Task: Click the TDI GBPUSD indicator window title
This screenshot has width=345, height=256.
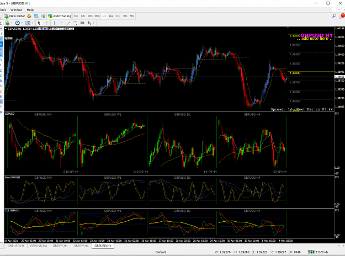Action: pos(12,210)
